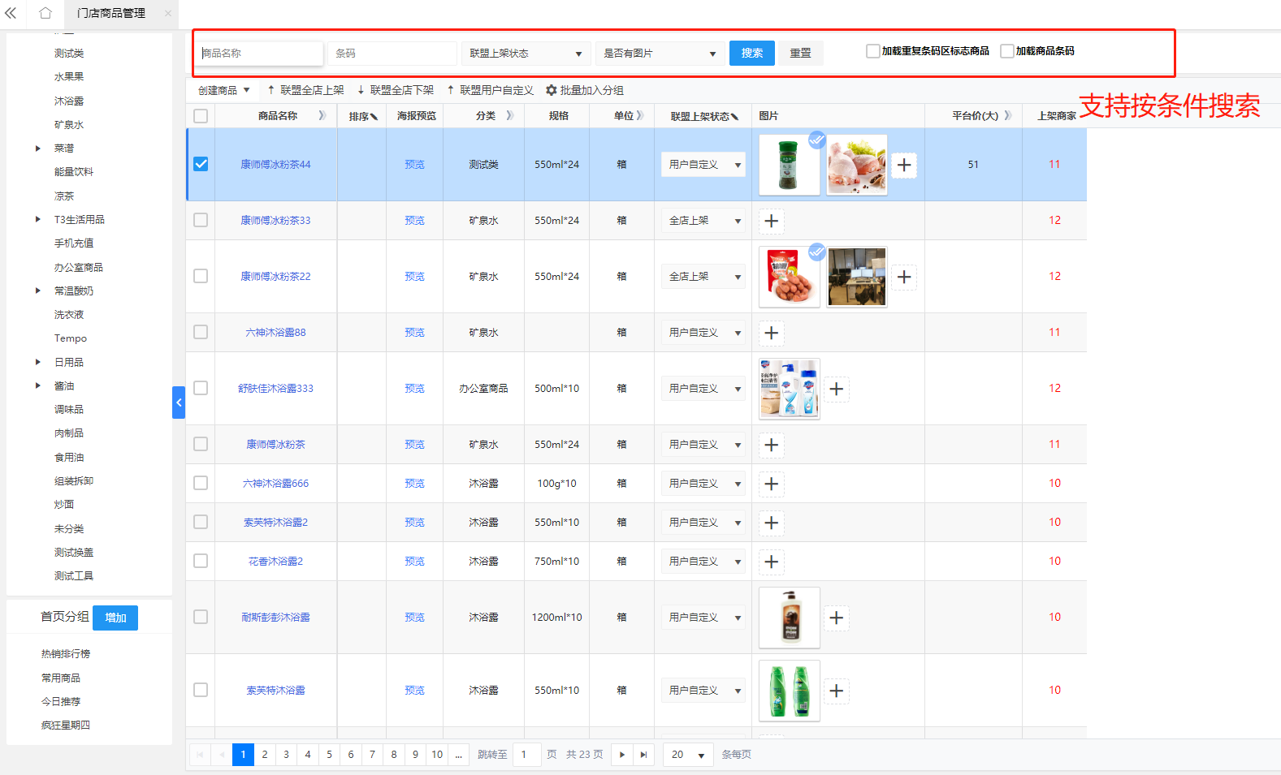The width and height of the screenshot is (1281, 775).
Task: Click the home icon in tab bar
Action: (45, 13)
